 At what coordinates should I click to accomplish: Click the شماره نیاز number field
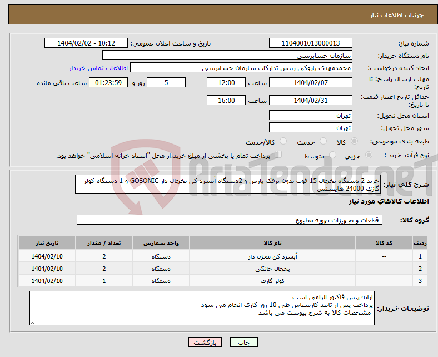[x=311, y=43]
